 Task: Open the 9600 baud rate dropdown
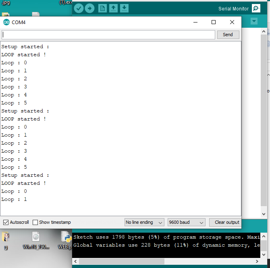tap(187, 222)
